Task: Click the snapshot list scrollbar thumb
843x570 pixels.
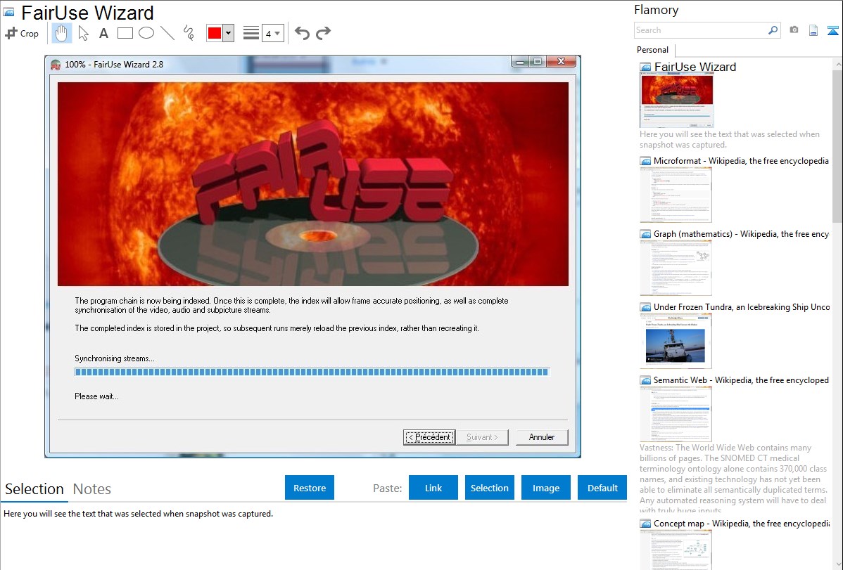Action: tap(837, 145)
